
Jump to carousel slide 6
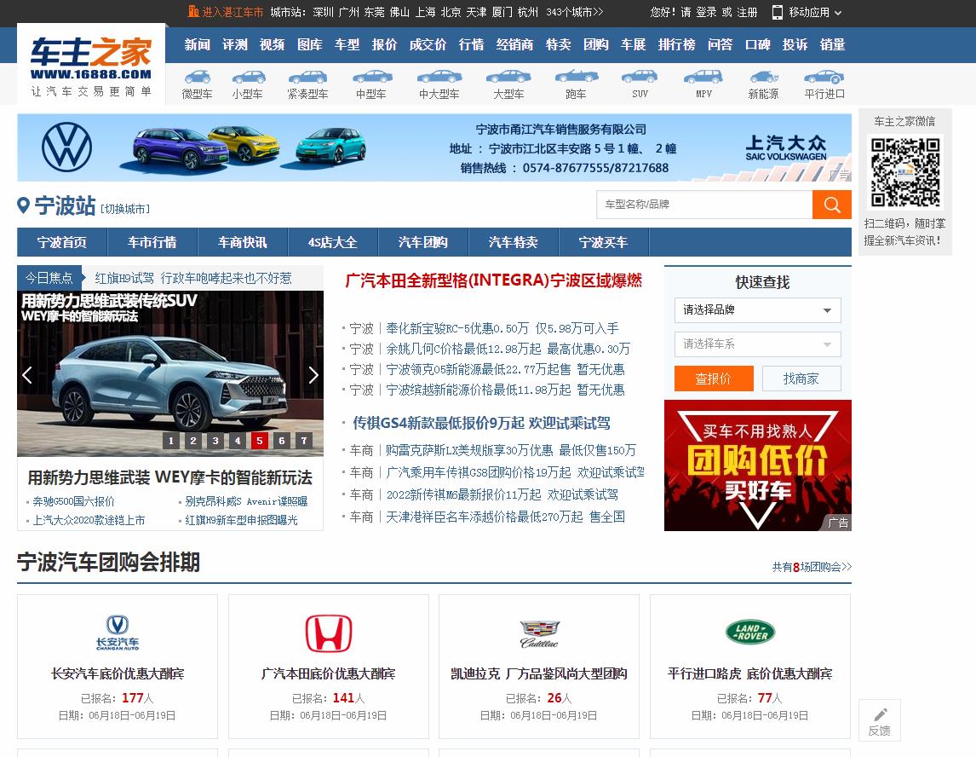pos(281,441)
